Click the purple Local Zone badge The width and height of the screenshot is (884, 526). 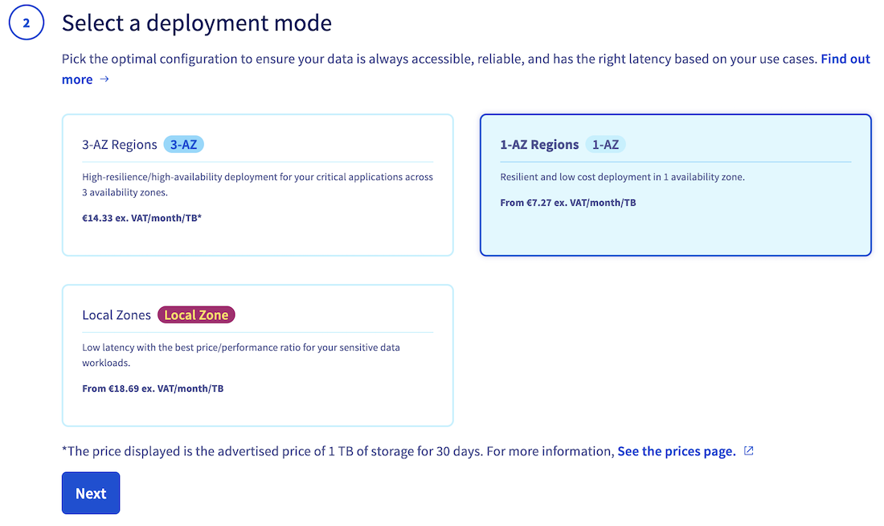pos(196,314)
